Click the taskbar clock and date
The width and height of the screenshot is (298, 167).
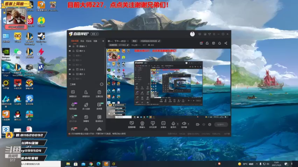[x=276, y=164]
